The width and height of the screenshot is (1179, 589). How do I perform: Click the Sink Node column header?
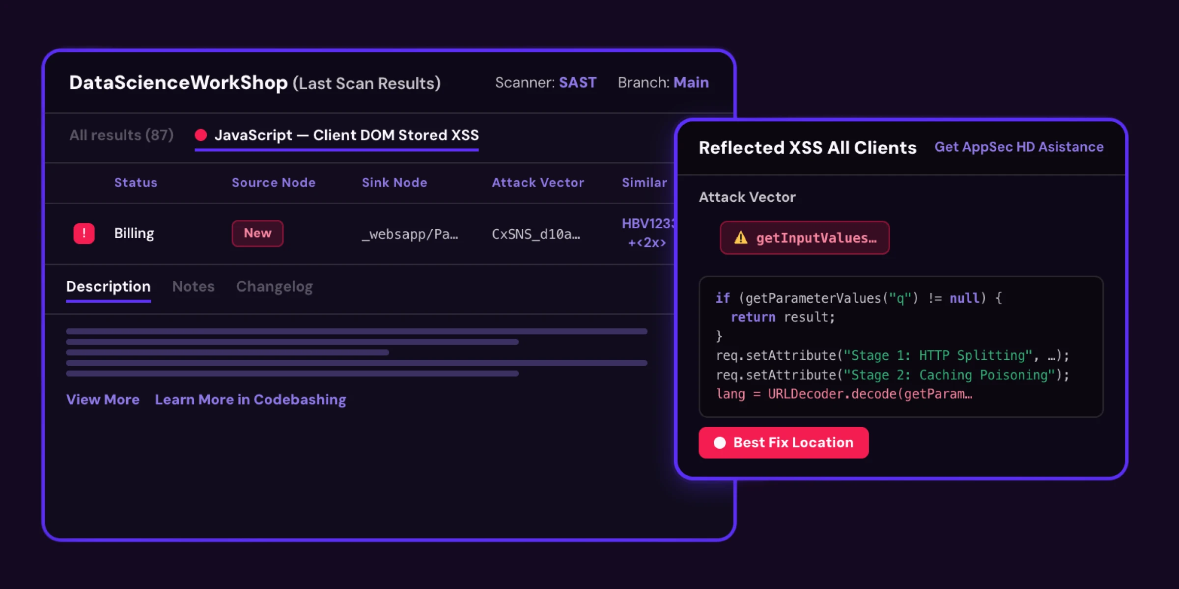click(394, 183)
